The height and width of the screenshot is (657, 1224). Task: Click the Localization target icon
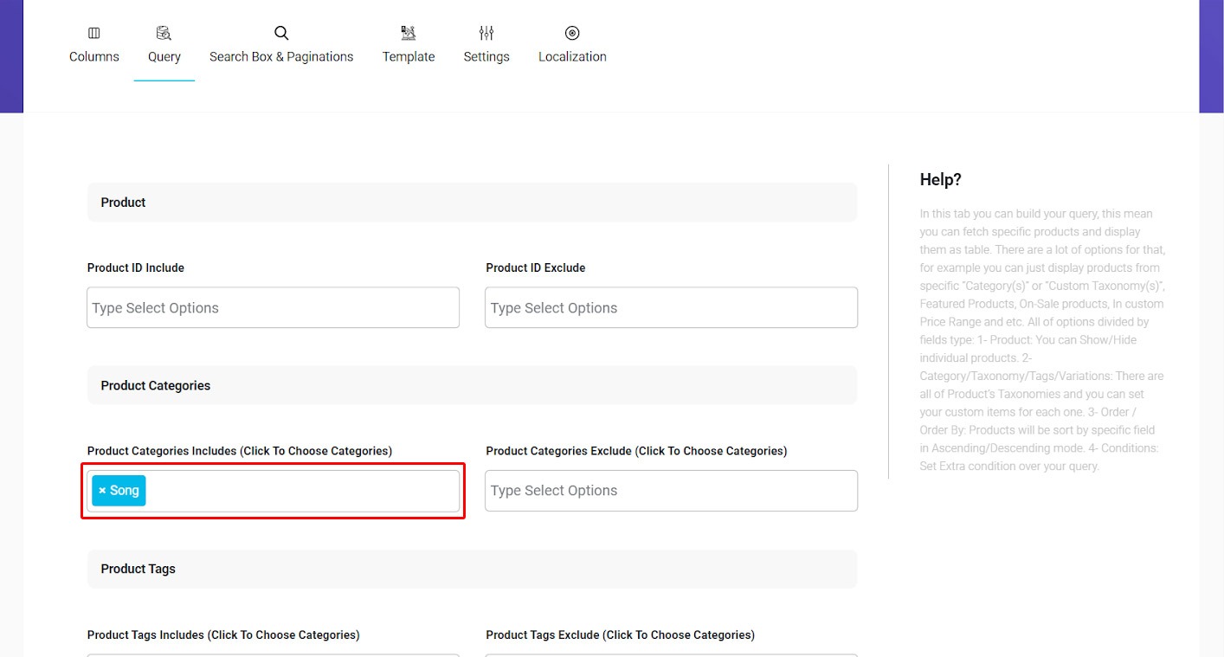click(x=572, y=33)
